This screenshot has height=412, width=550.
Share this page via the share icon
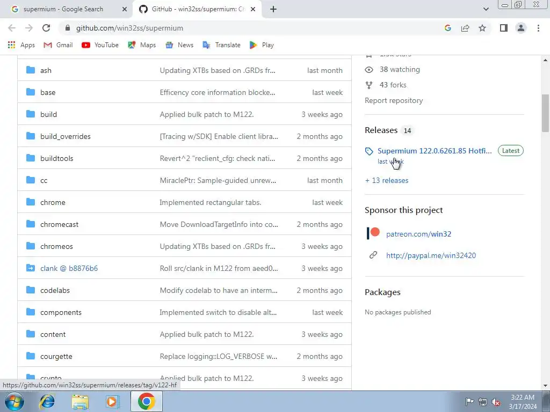465,28
